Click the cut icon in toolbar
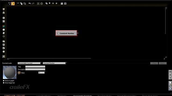Viewport: 172px width, 96px height. tap(18, 3)
